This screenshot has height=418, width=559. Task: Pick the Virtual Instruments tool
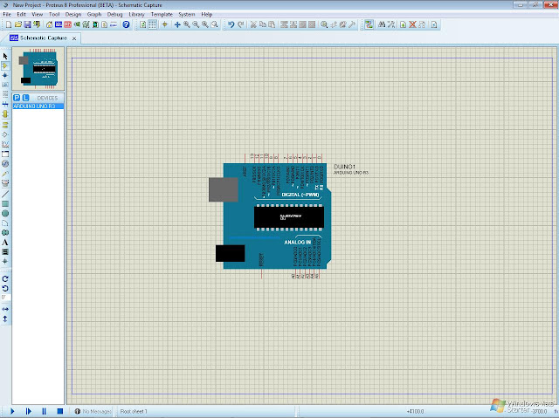[5, 183]
